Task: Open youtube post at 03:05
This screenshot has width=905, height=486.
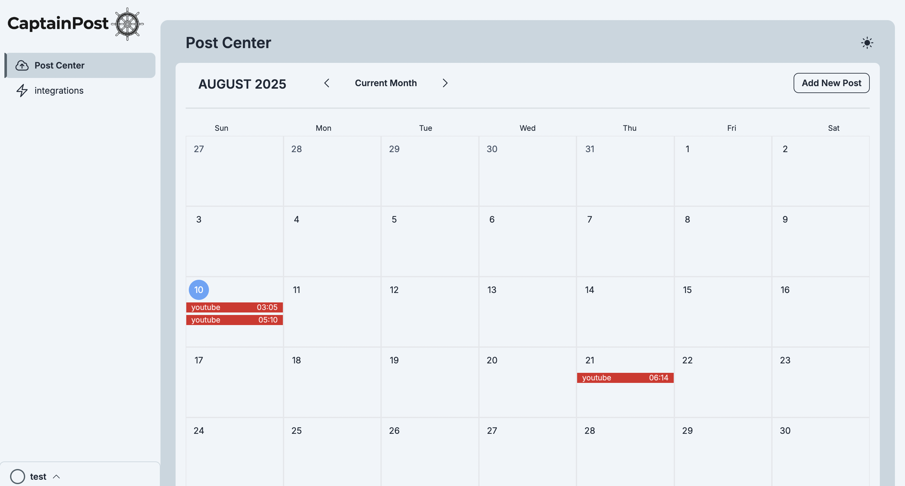Action: [234, 307]
